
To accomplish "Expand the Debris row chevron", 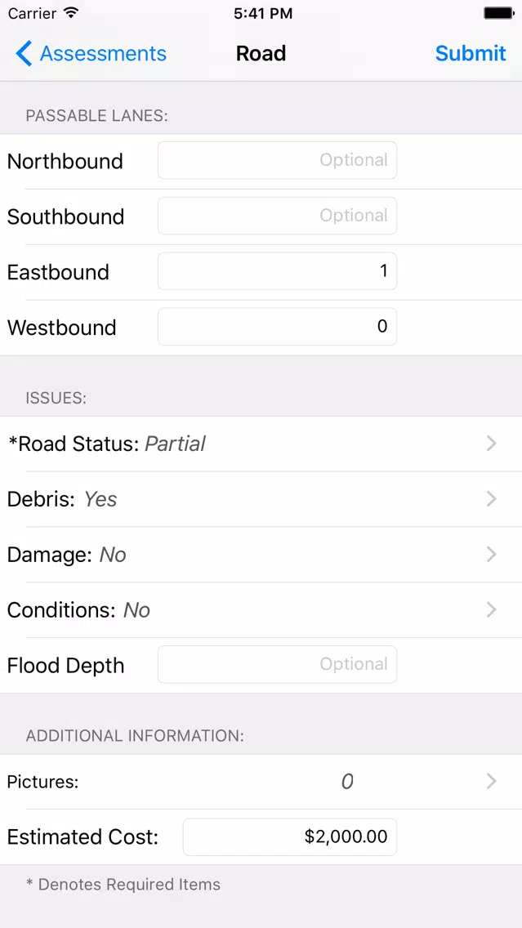I will (x=491, y=499).
